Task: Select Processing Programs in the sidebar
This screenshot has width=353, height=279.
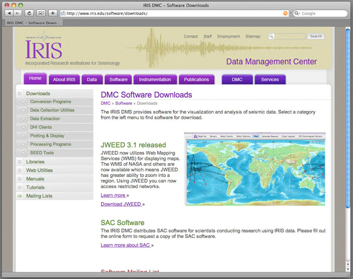Action: pos(55,144)
